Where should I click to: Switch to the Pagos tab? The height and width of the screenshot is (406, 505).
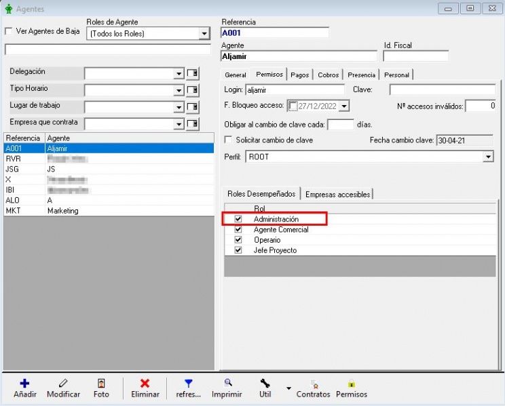click(299, 75)
